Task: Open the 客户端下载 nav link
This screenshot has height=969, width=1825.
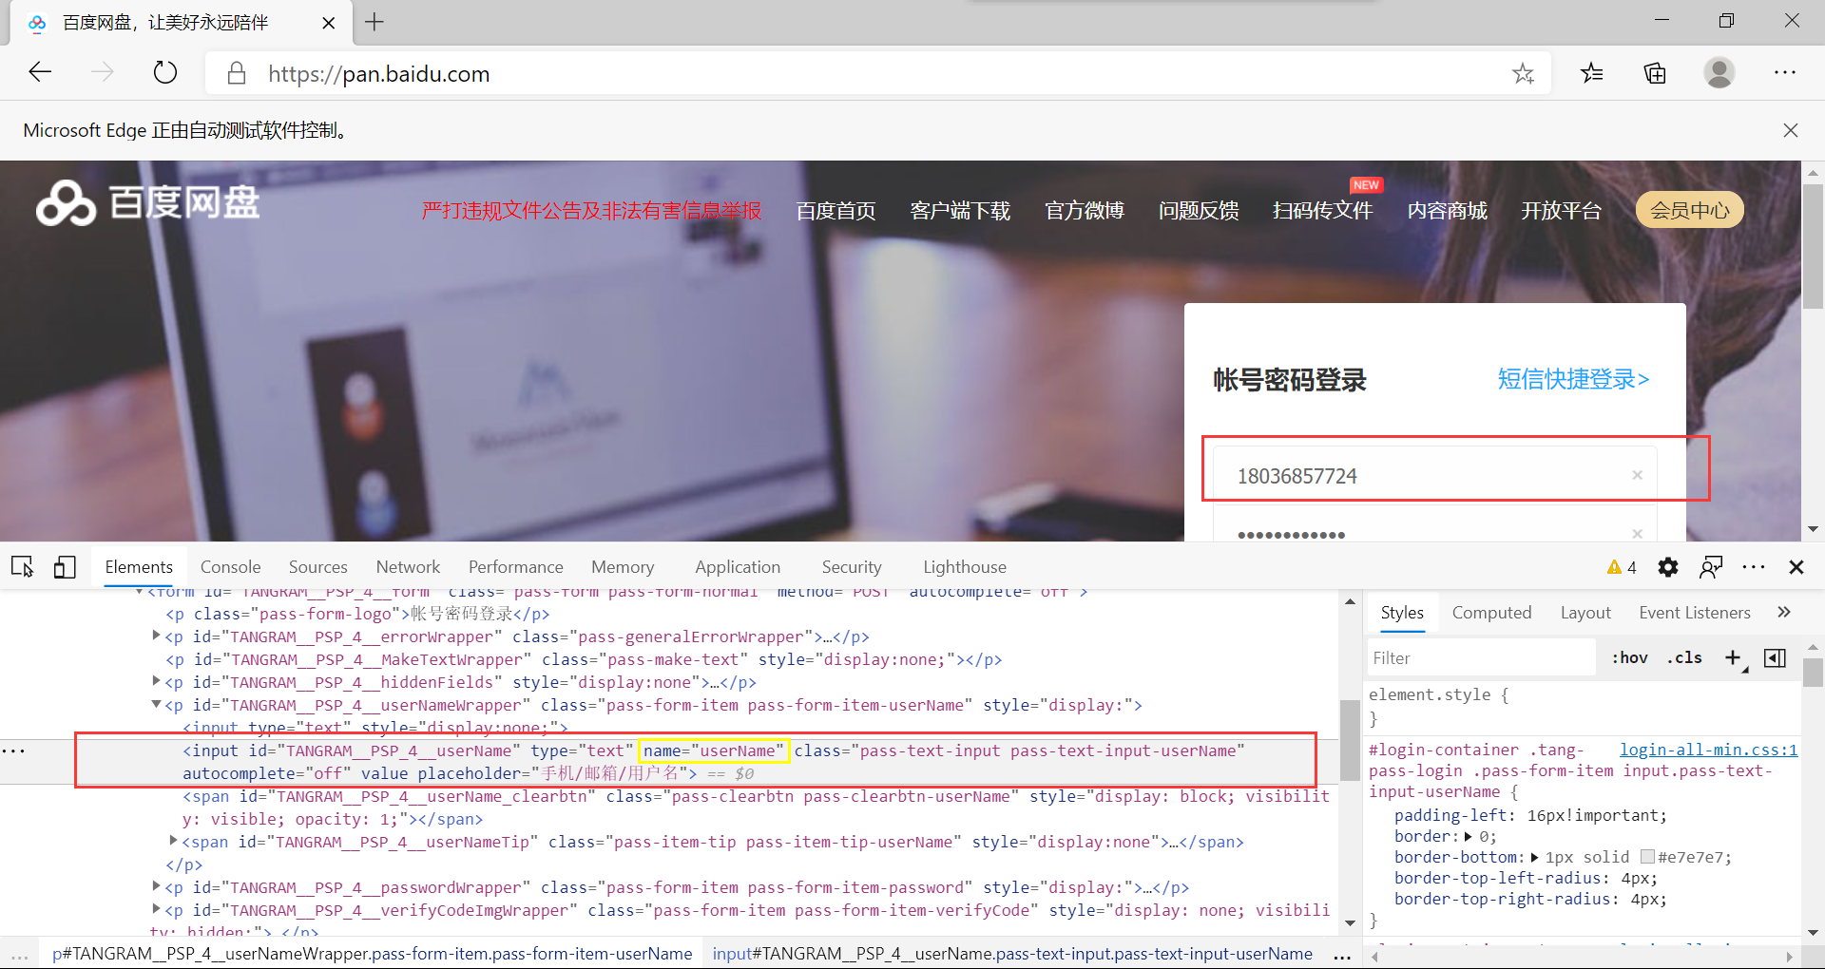Action: [x=960, y=210]
